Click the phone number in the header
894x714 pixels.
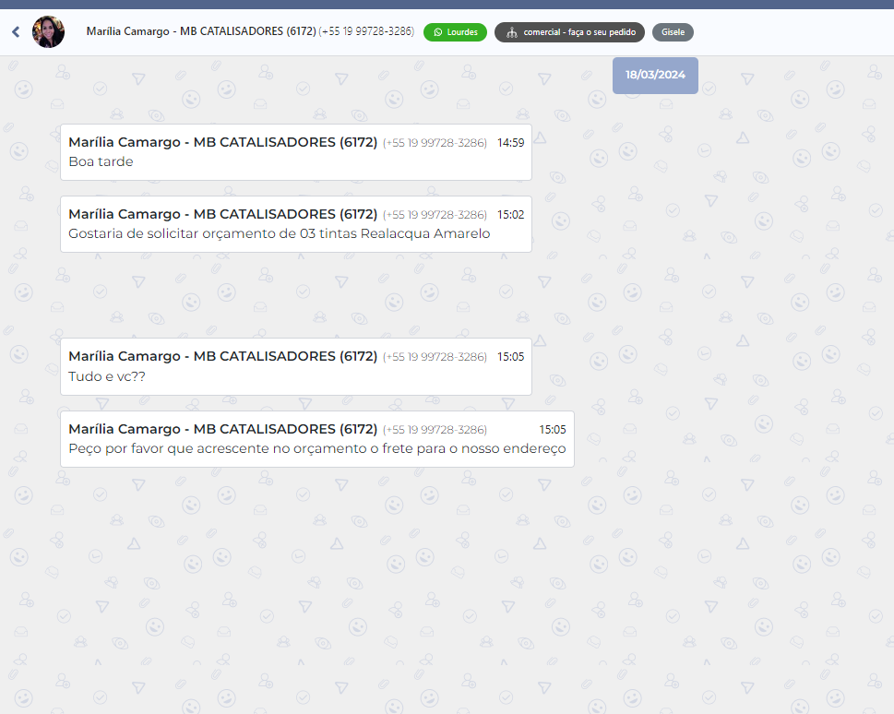pos(366,31)
